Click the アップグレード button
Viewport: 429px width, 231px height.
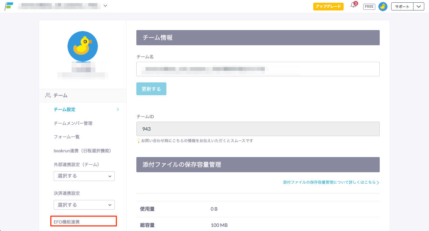click(328, 6)
